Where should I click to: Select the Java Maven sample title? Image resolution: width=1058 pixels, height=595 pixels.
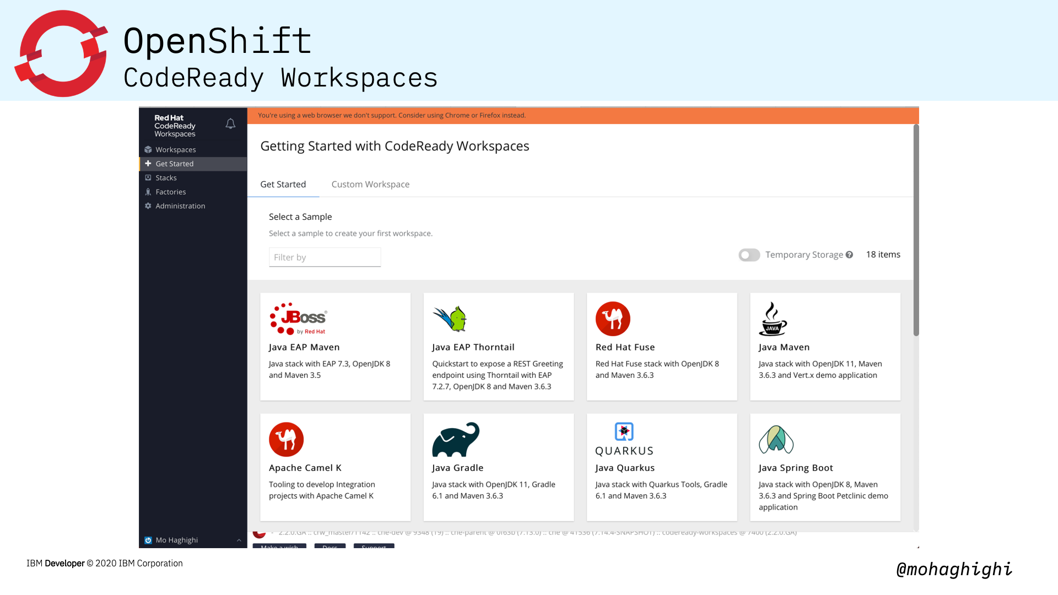784,347
